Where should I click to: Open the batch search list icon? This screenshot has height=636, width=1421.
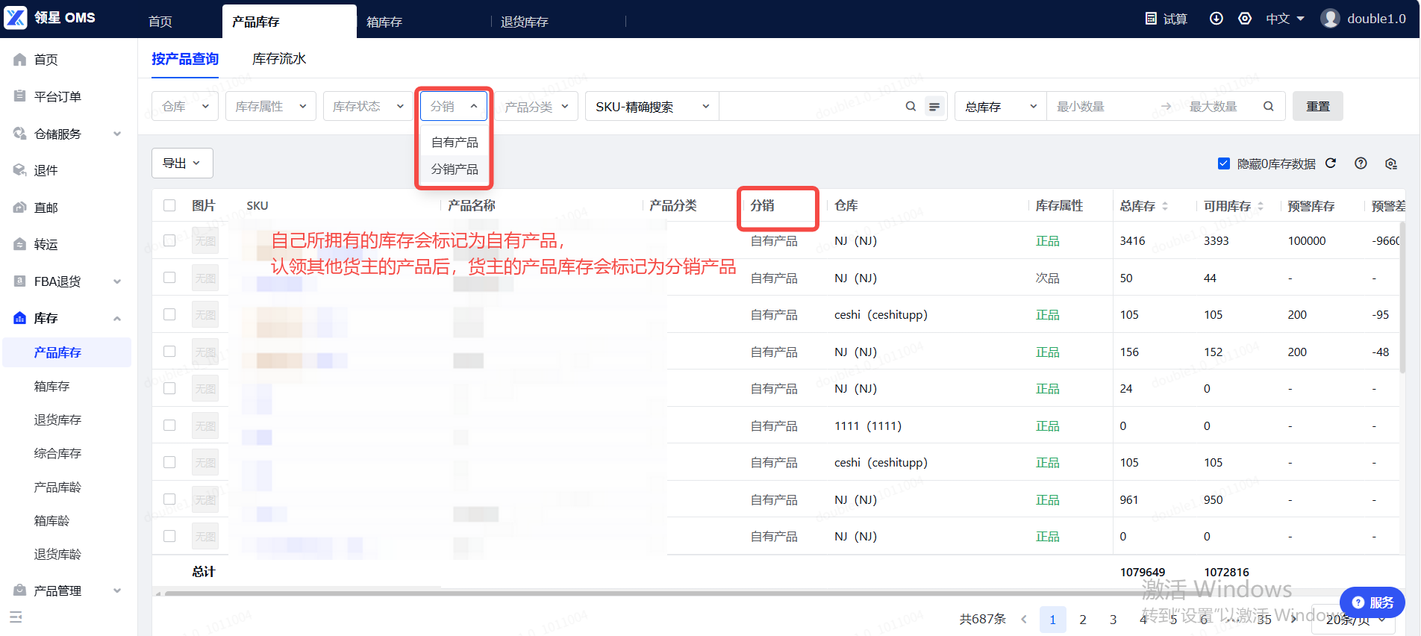[x=934, y=107]
